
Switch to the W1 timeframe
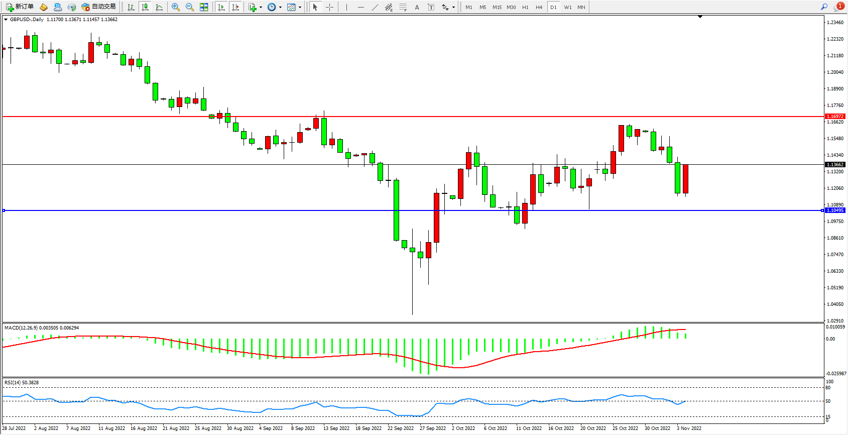pyautogui.click(x=567, y=7)
